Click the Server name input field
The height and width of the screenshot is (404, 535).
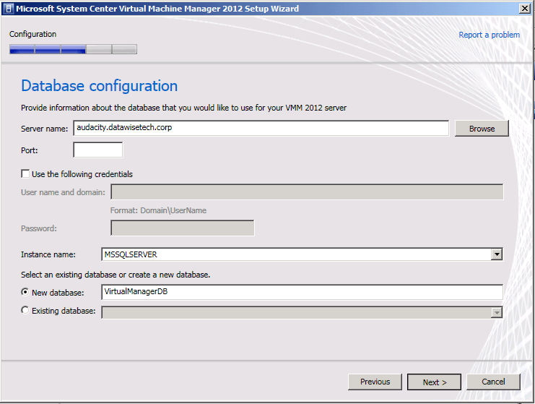click(x=261, y=128)
